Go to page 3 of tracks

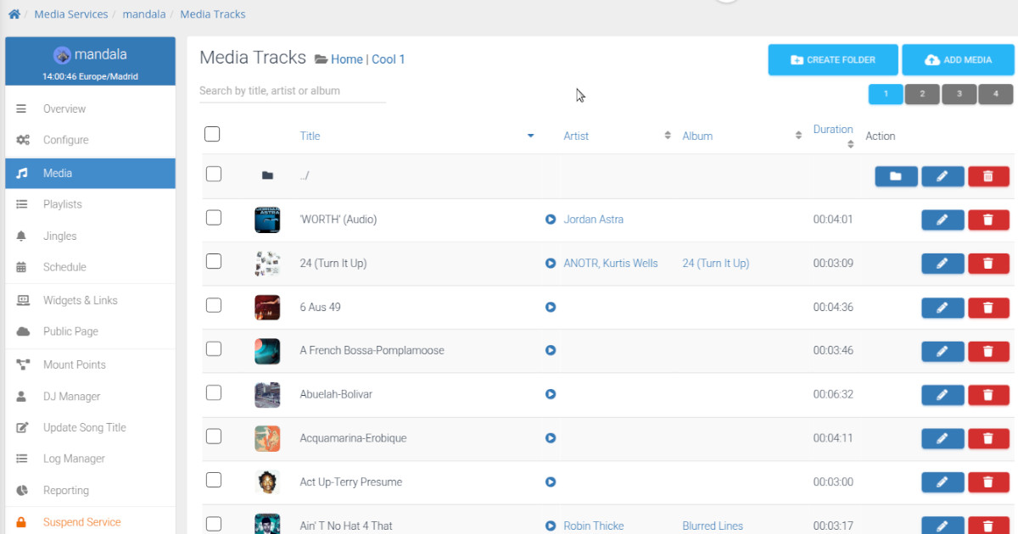pos(959,94)
